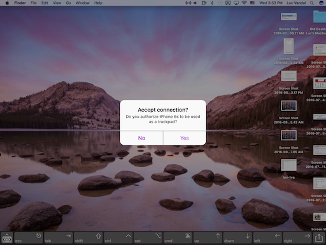This screenshot has height=245, width=326.
Task: Open the View menu
Action: 57,3
